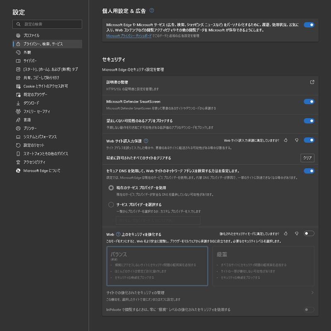
Task: Open アクセシビリティ settings page
Action: pyautogui.click(x=47, y=162)
